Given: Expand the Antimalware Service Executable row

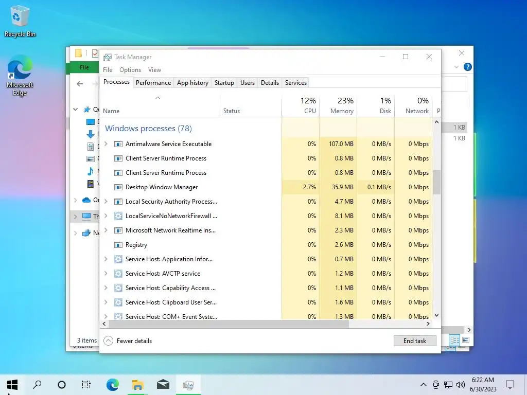Looking at the screenshot, I should (x=106, y=144).
